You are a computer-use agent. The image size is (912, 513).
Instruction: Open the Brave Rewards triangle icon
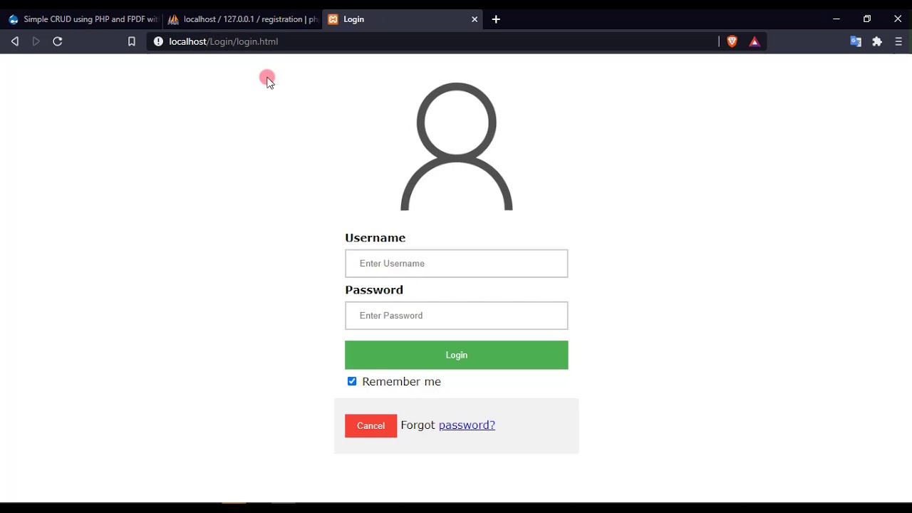(x=755, y=41)
